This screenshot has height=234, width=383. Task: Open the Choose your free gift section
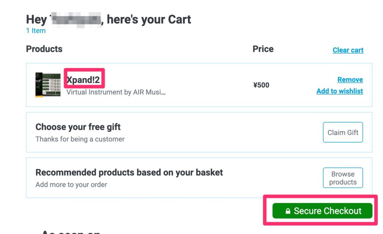78,127
